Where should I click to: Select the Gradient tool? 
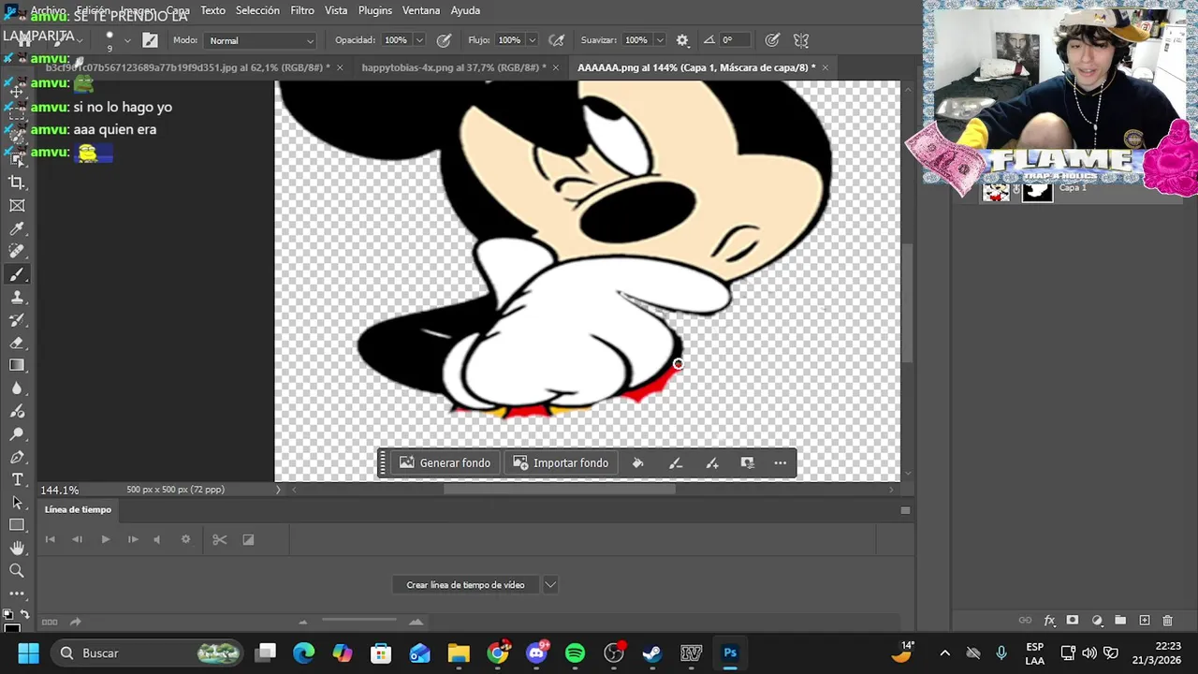[17, 365]
